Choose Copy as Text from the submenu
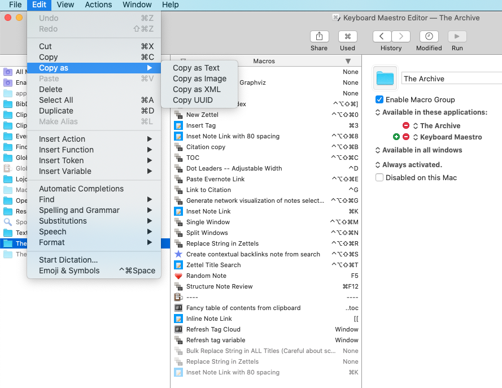502x388 pixels. 199,68
